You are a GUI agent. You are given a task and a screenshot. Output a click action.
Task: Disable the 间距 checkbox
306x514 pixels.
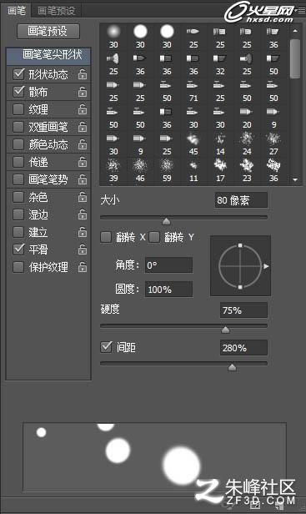coord(106,347)
